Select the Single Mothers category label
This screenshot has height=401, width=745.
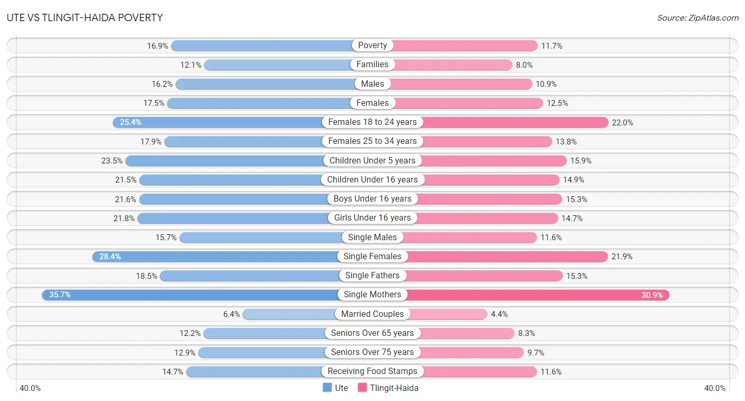point(372,295)
